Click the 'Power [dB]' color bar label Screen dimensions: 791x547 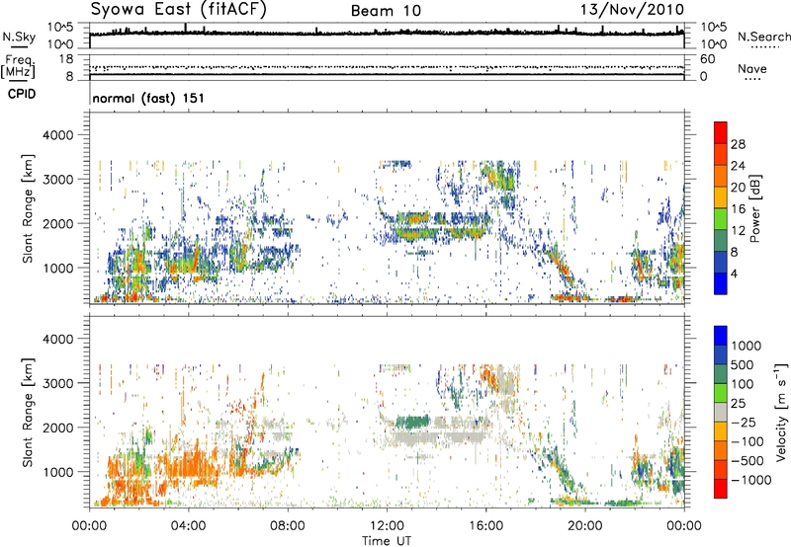tap(754, 208)
